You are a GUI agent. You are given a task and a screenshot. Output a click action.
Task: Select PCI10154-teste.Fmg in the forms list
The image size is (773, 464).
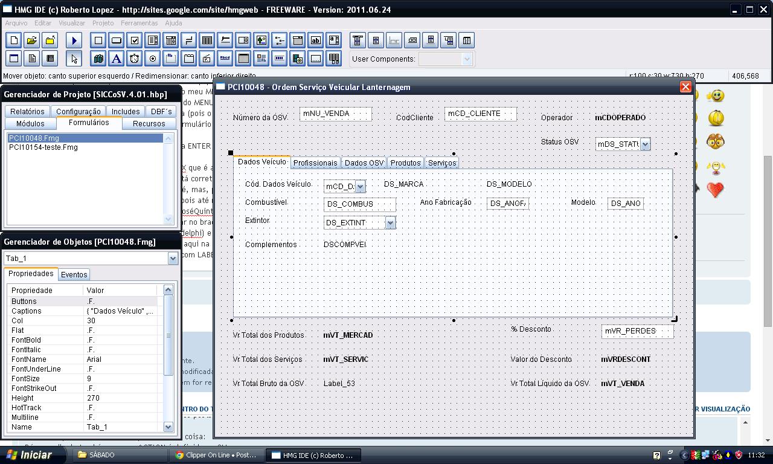click(x=43, y=147)
